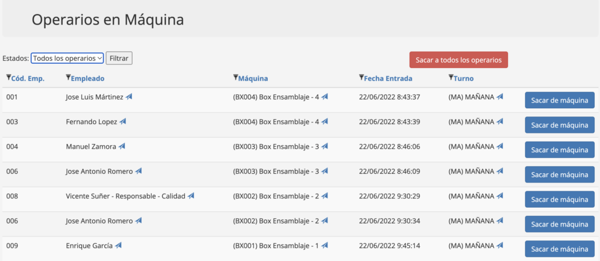This screenshot has width=600, height=261.
Task: Click Sacar de máquina for Manuel Zamora
Action: point(559,150)
